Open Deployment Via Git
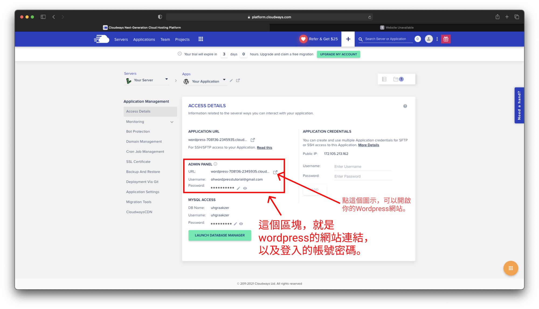Viewport: 539px width, 309px height. [x=142, y=182]
